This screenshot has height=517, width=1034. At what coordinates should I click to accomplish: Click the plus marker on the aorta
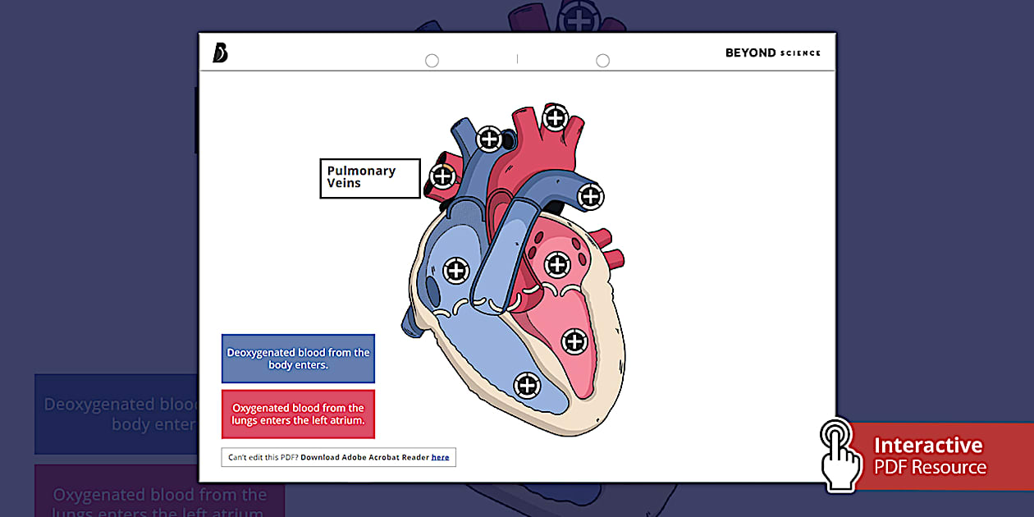click(x=553, y=117)
